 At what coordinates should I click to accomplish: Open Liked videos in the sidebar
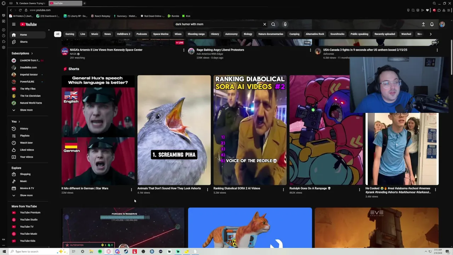coord(28,150)
